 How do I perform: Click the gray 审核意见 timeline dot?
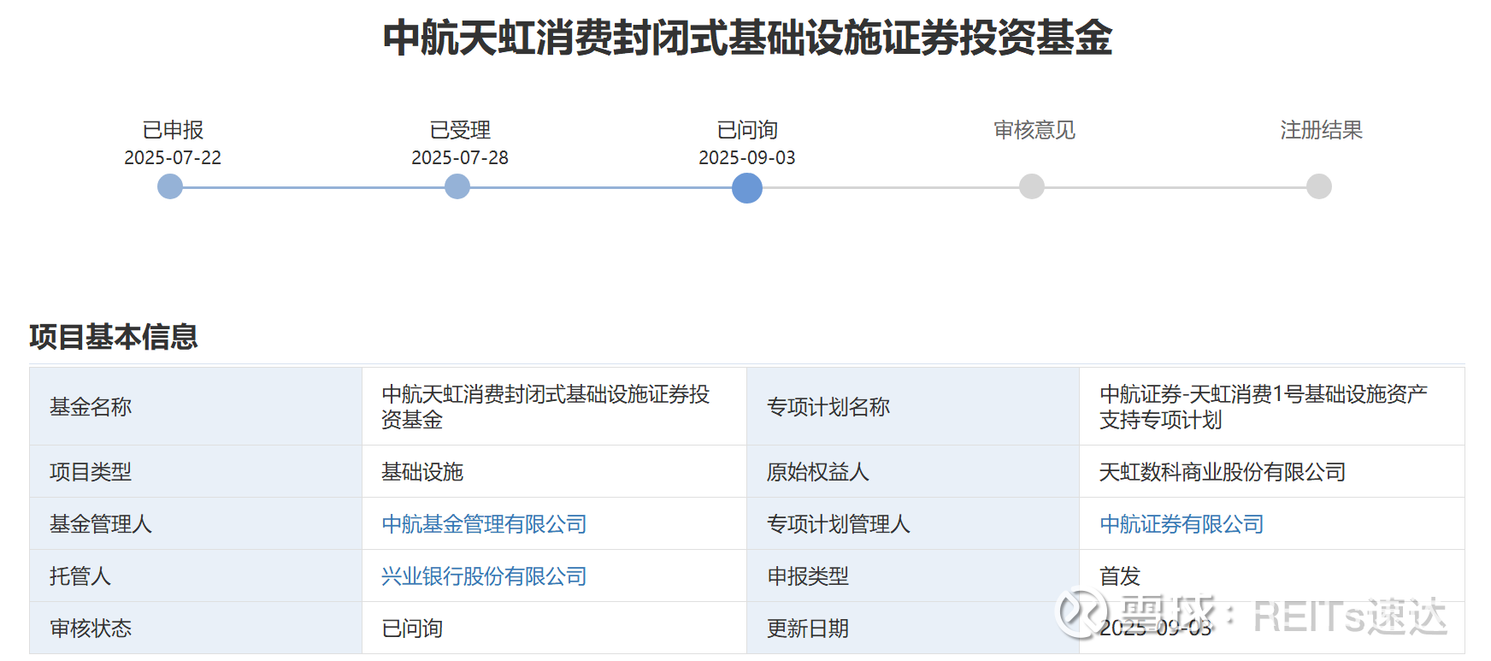click(1032, 186)
